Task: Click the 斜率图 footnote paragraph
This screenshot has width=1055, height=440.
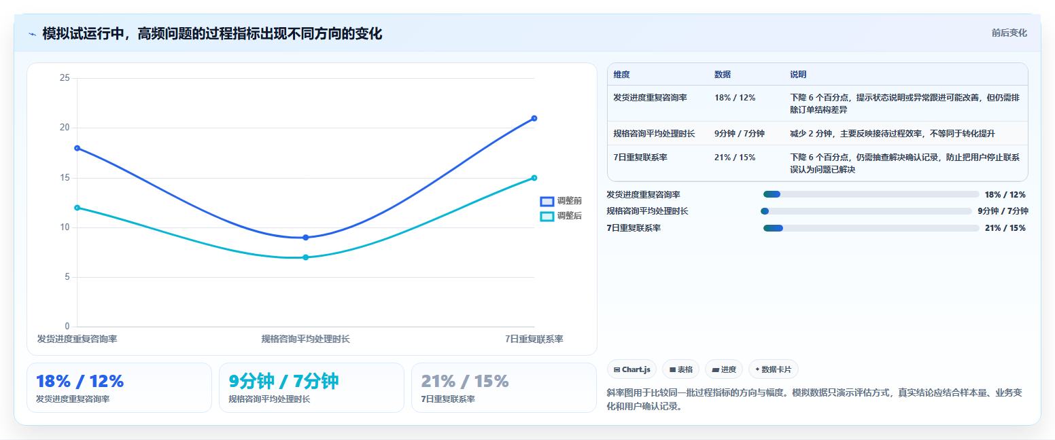Action: coord(814,400)
